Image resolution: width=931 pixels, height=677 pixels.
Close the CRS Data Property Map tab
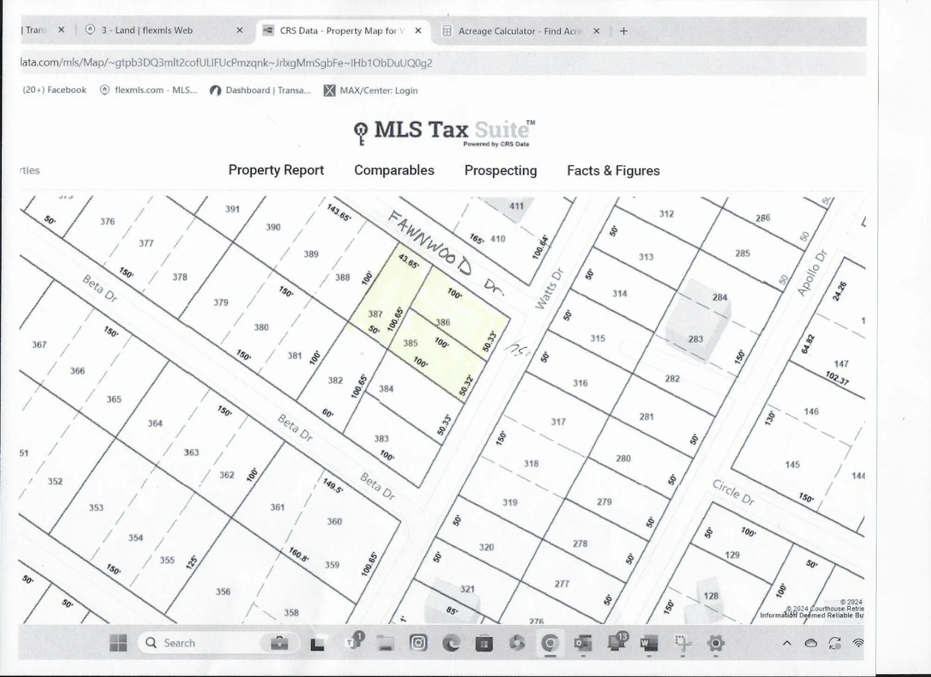(x=418, y=31)
